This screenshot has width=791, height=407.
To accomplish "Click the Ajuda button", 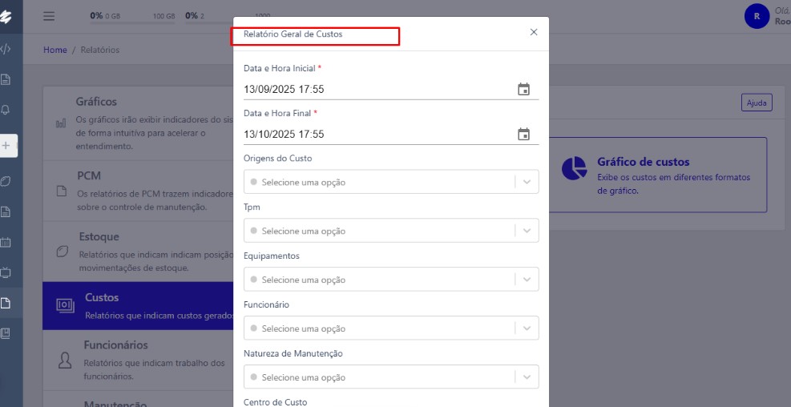I will [756, 103].
